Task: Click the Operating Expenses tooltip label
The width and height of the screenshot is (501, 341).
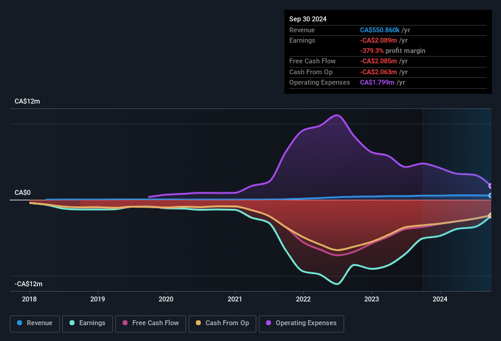Action: (x=319, y=82)
